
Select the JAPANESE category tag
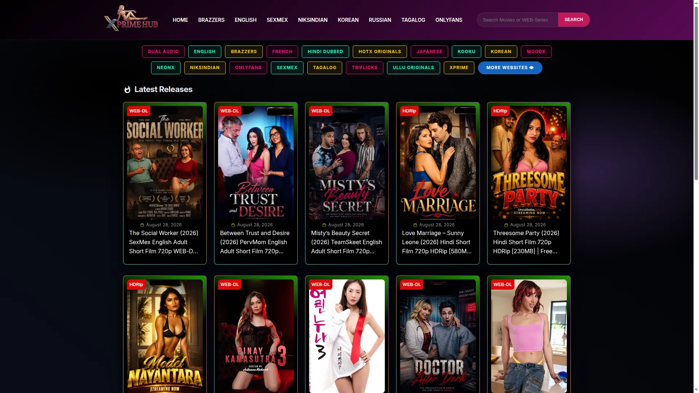[x=429, y=52]
